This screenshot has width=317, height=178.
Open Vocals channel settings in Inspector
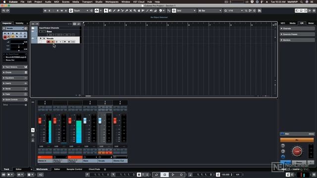point(26,29)
